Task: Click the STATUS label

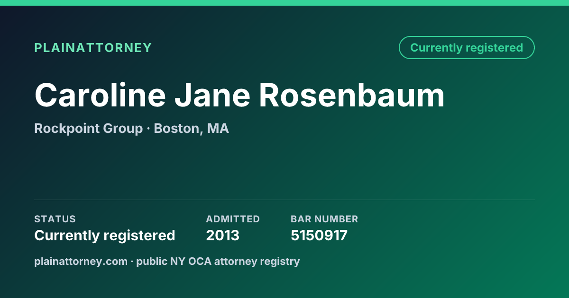Action: [x=55, y=219]
